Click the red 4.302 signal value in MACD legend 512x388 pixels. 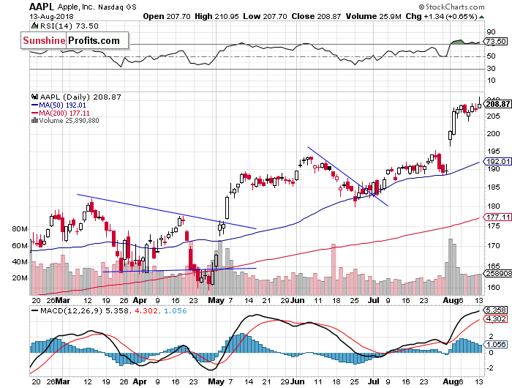(146, 311)
